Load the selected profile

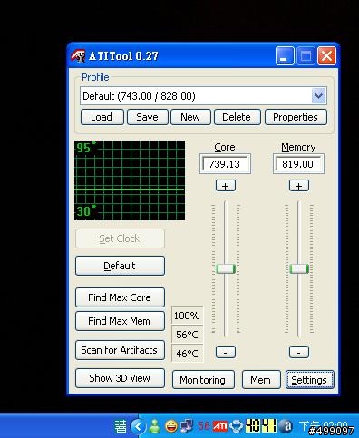[102, 117]
